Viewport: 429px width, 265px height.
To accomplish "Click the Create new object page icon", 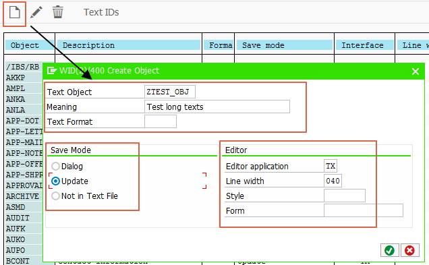I will (14, 13).
